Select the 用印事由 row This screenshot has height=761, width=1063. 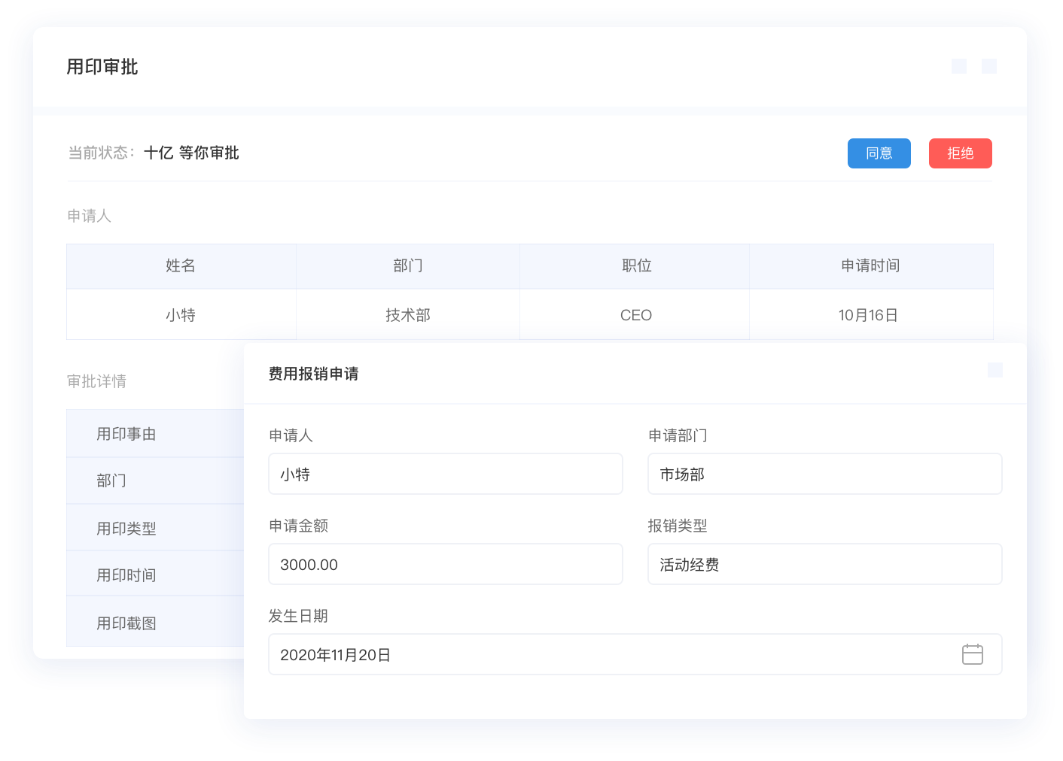tap(155, 434)
